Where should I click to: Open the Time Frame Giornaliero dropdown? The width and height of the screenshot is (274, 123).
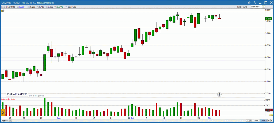(258, 7)
